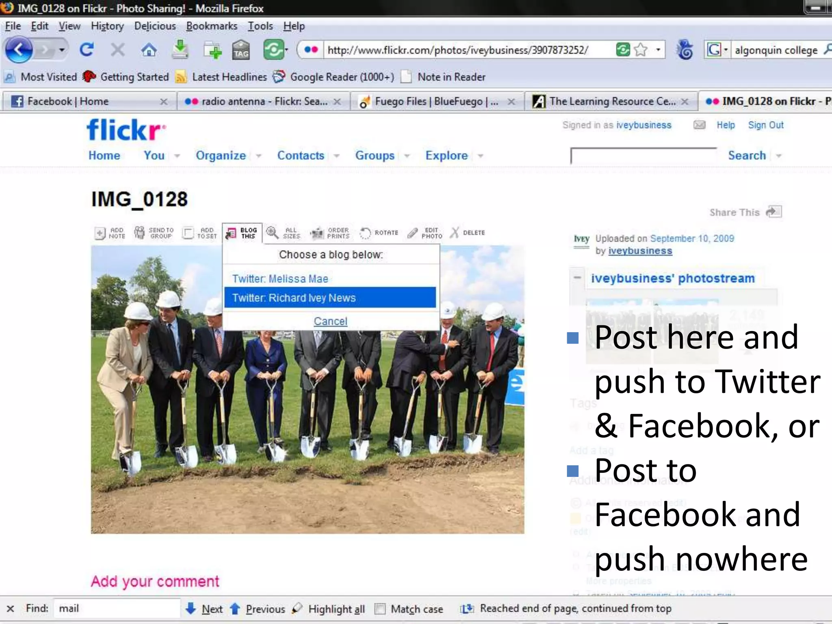Click the algonquin college search box
The image size is (832, 624).
[776, 50]
